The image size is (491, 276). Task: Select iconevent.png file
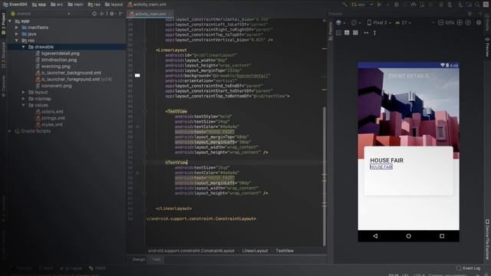tap(53, 86)
